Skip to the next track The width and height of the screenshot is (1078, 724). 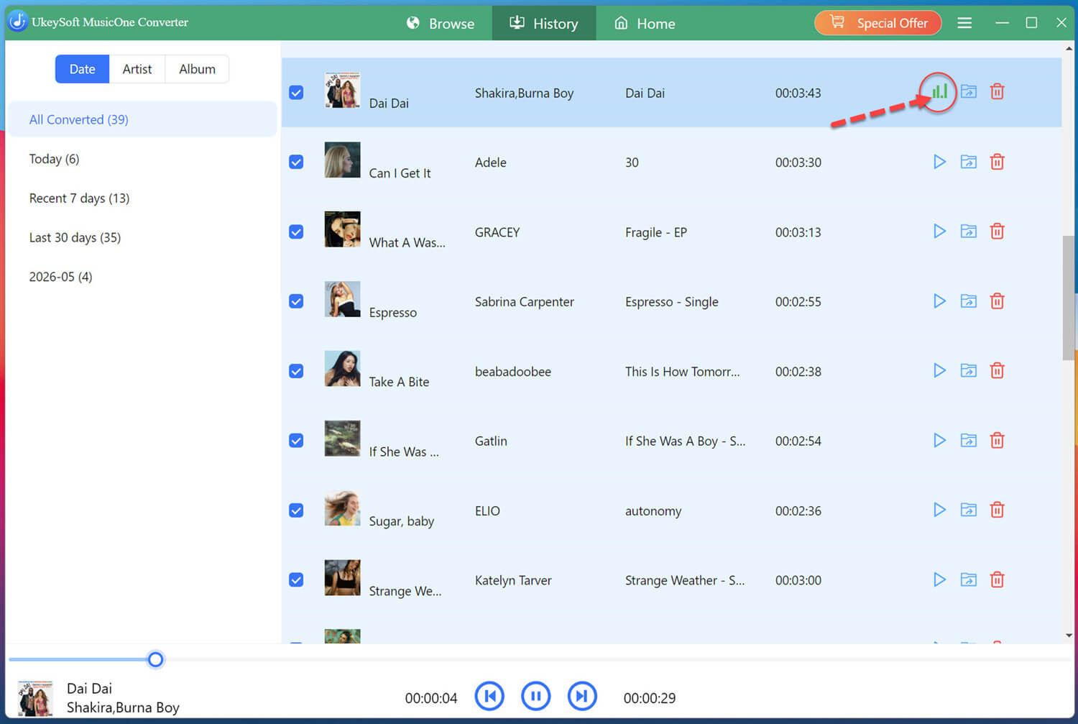(582, 696)
